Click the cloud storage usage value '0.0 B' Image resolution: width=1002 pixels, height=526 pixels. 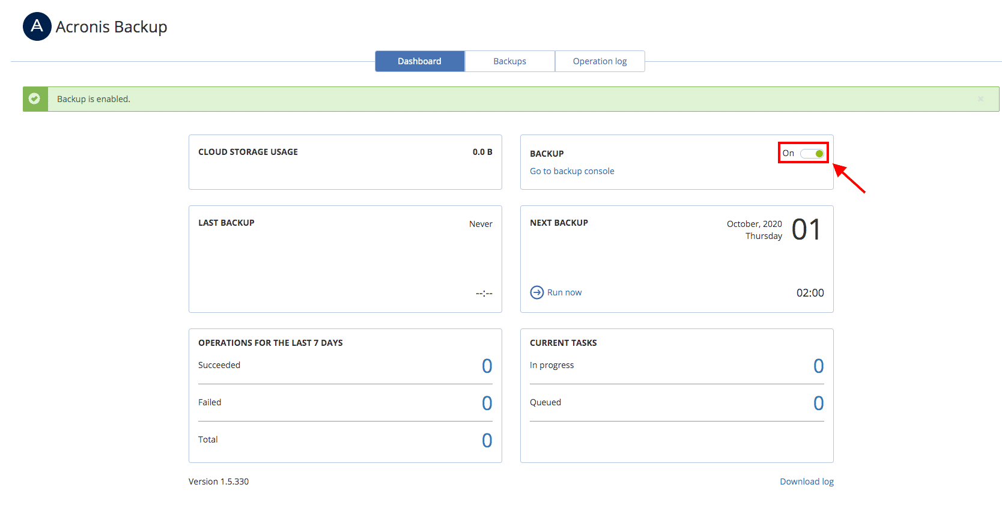tap(482, 152)
